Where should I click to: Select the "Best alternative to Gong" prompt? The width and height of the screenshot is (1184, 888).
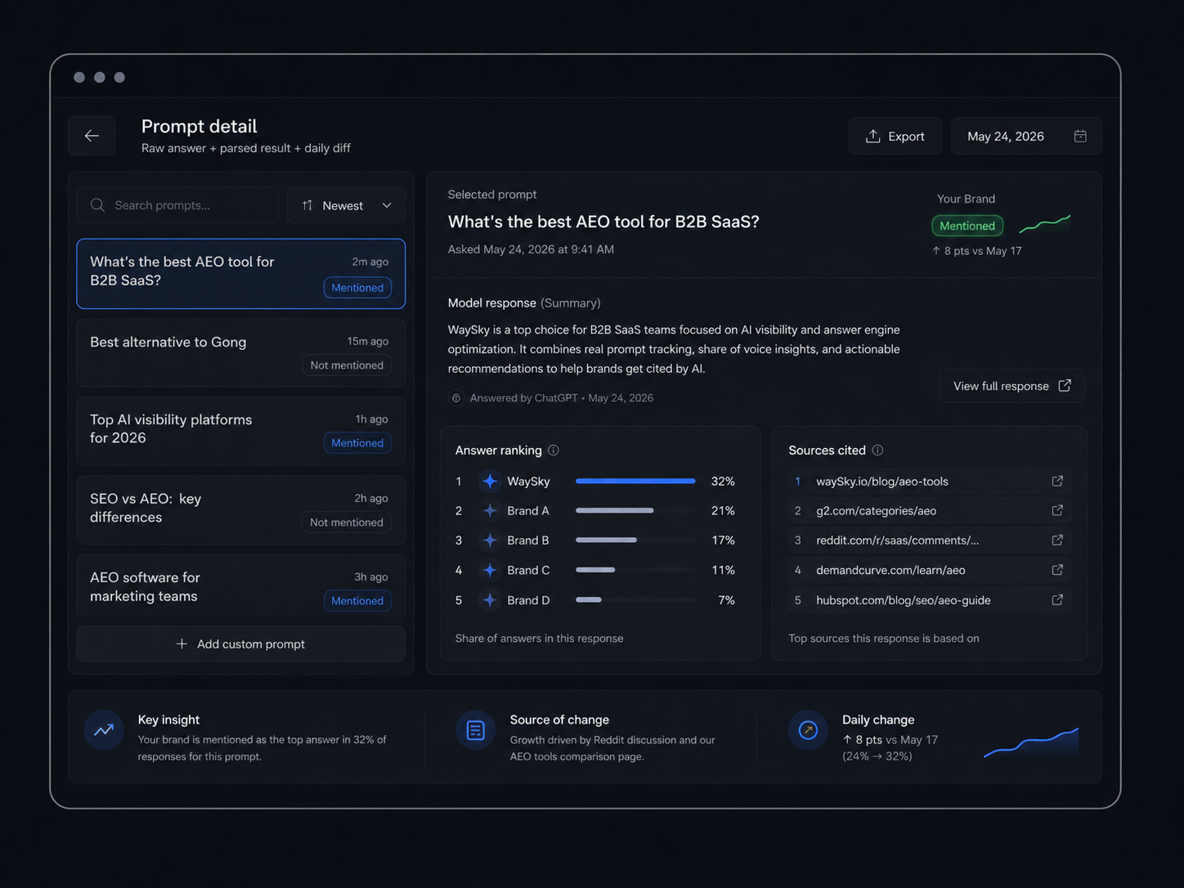pyautogui.click(x=240, y=352)
